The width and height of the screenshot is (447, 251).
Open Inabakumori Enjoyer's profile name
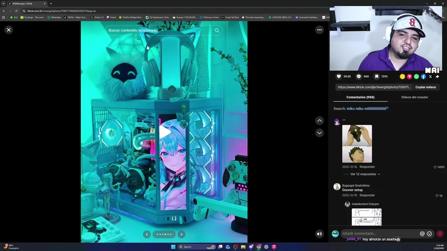[x=365, y=204]
